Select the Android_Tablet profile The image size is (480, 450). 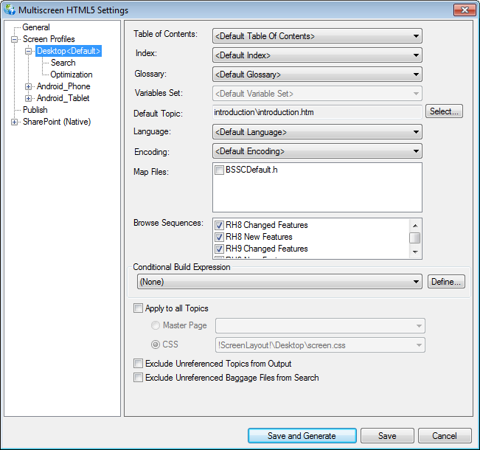tap(63, 98)
